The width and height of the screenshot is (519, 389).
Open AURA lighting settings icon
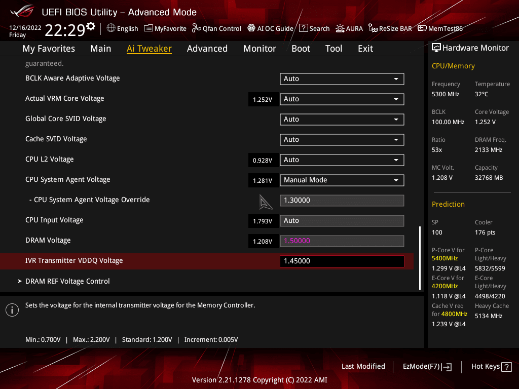pos(340,28)
